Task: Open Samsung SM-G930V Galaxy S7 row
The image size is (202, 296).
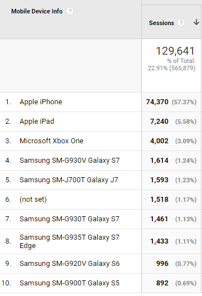Action: pos(70,161)
